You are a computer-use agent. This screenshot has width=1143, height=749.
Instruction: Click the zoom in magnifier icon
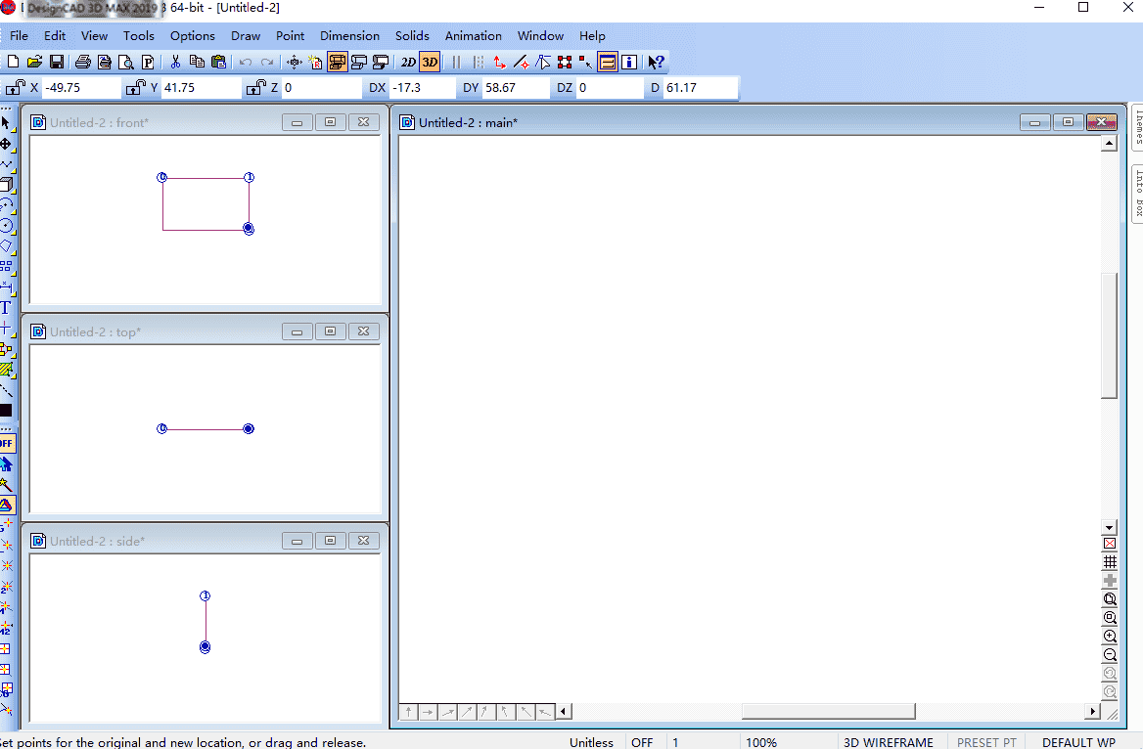1110,637
